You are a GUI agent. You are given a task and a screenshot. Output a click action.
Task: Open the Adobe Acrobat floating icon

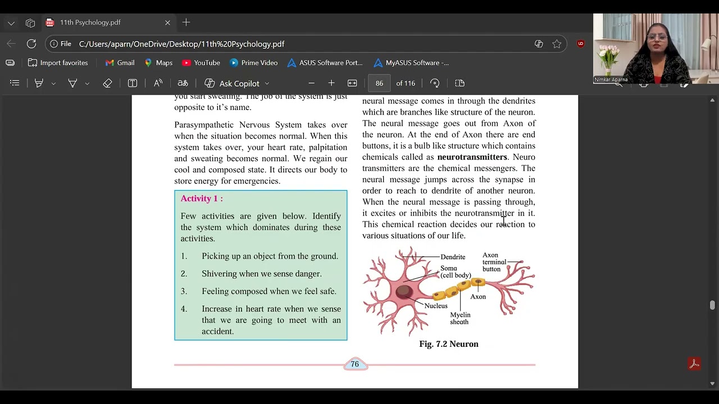point(694,364)
